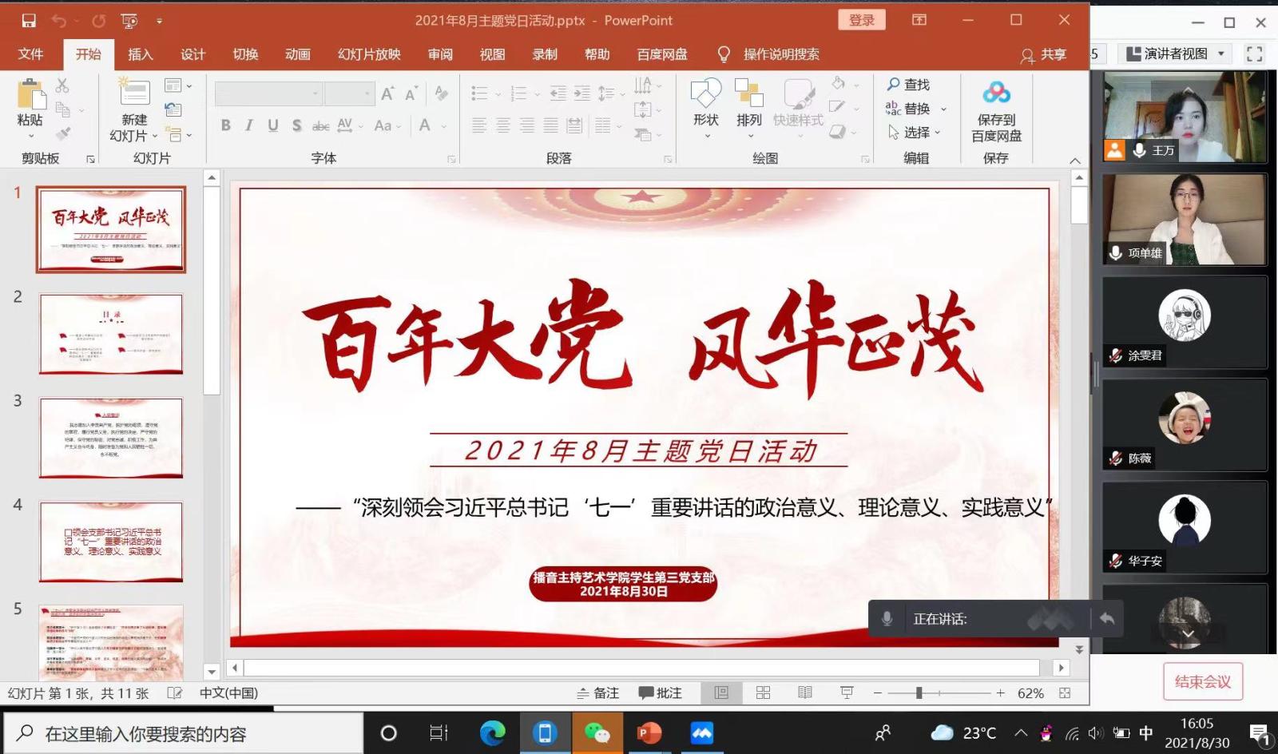Adjust the zoom slider handle

tap(919, 693)
